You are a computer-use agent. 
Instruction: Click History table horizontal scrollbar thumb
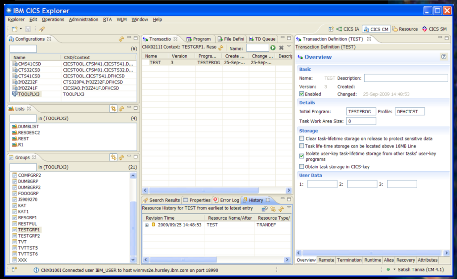(183, 259)
